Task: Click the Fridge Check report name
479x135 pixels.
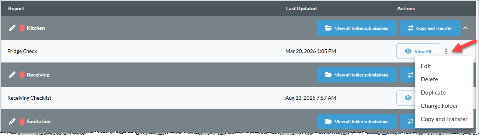Action: click(x=22, y=51)
